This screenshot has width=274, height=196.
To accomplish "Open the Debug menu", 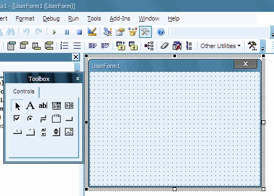I will point(51,18).
